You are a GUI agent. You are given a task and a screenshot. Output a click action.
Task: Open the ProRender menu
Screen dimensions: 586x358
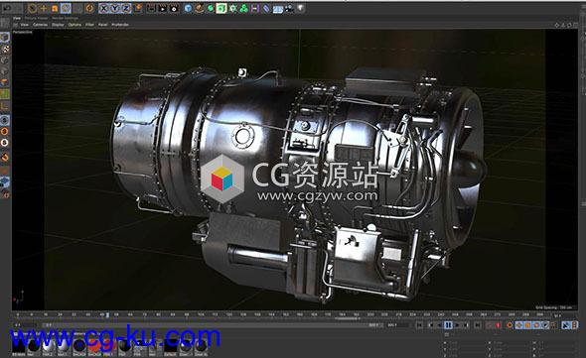pos(120,25)
